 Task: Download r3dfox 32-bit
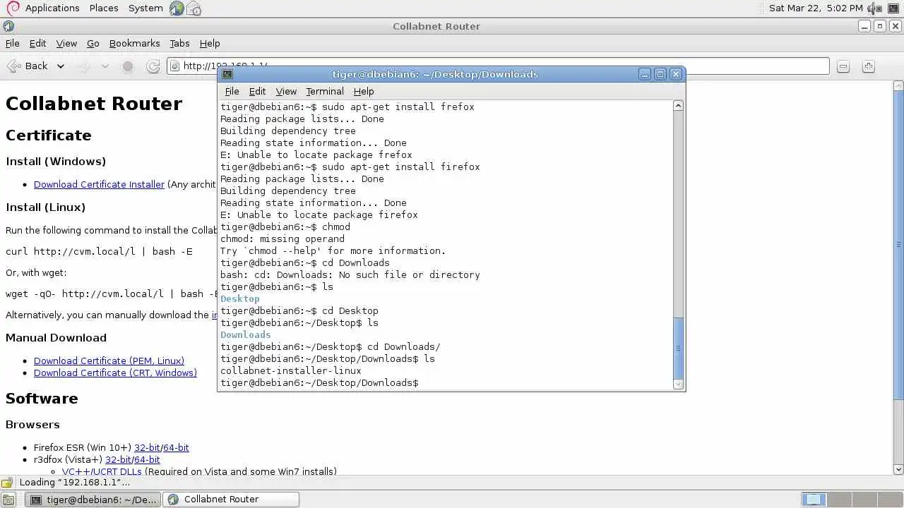[x=118, y=459]
